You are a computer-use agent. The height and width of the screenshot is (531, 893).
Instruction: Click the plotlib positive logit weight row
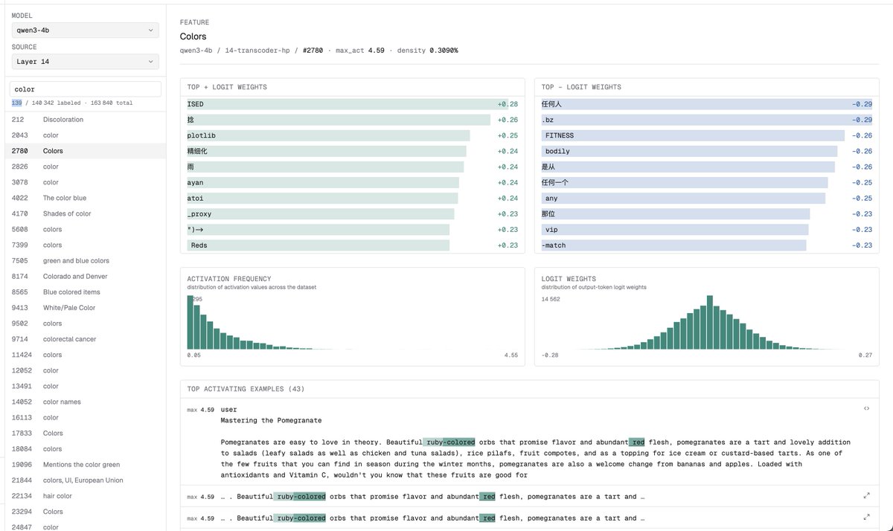353,135
